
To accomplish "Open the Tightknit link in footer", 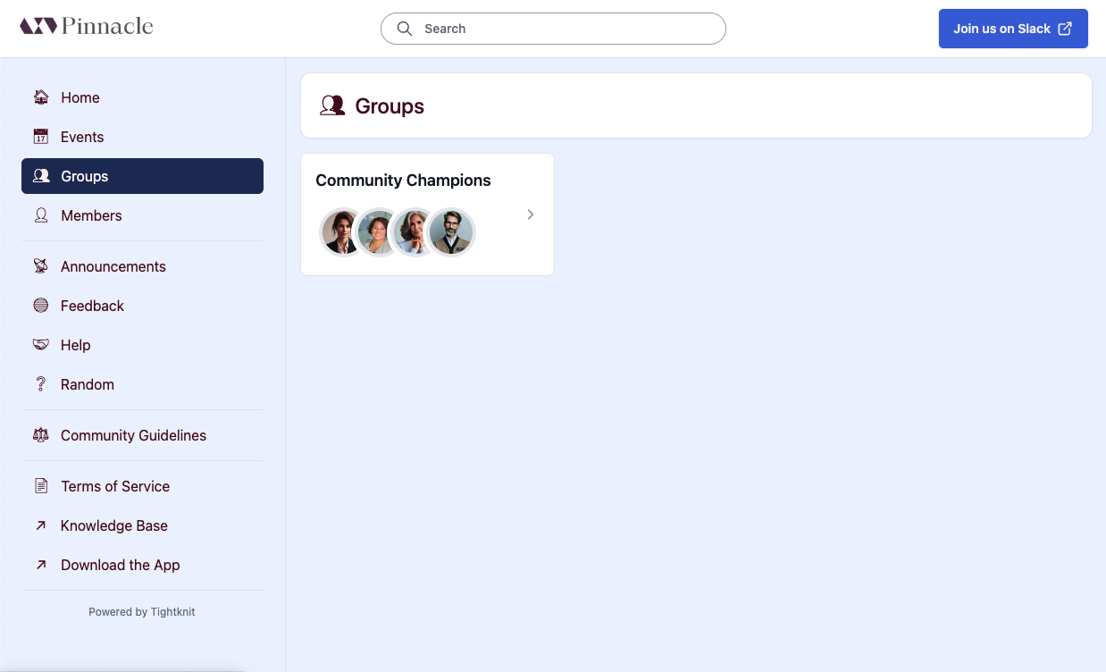I will [x=172, y=611].
